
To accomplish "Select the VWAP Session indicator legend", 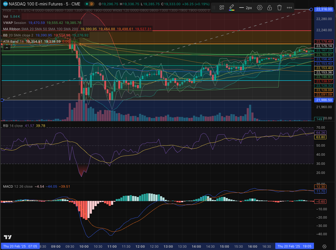I will (x=15, y=23).
